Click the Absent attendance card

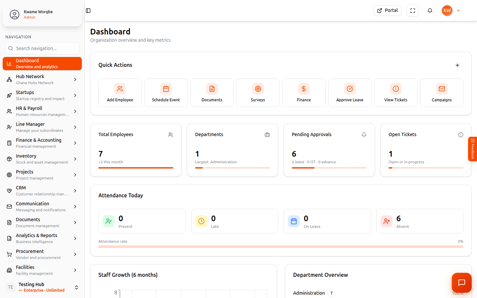pos(420,221)
